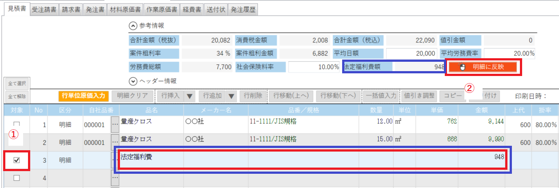Show the 発注履歴 tab
559x188 pixels.
tap(243, 11)
